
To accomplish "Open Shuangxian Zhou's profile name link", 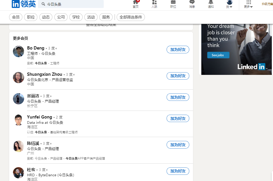I will [x=45, y=74].
